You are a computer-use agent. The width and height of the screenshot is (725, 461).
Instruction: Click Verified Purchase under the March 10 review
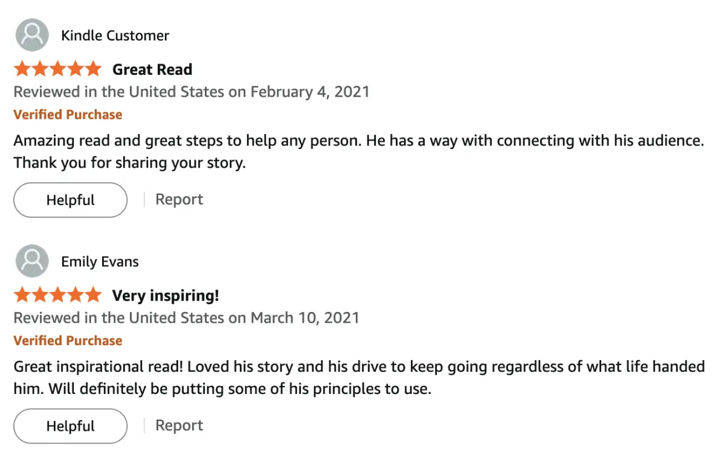(x=68, y=341)
